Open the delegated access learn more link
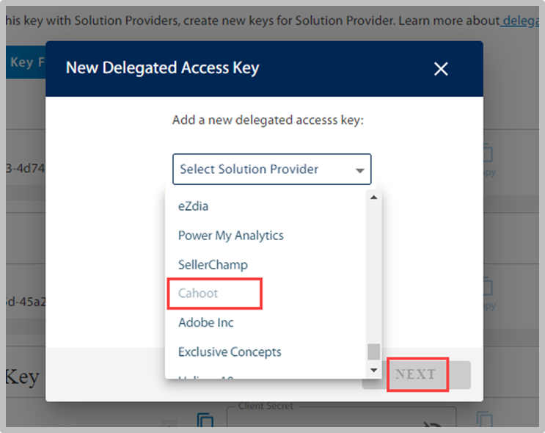 519,21
